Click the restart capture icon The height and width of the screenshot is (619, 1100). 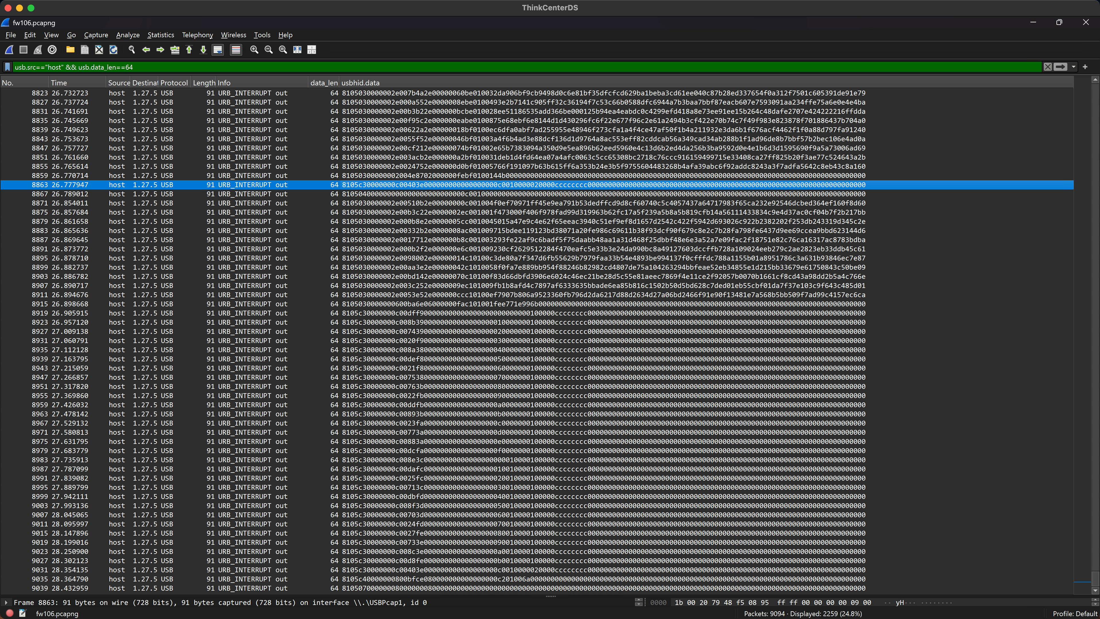coord(38,50)
